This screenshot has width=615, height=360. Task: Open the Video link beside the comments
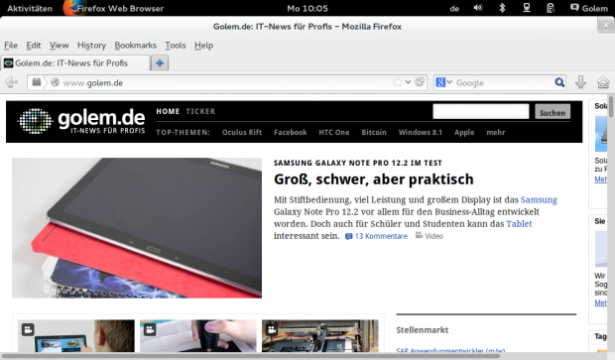pyautogui.click(x=430, y=236)
